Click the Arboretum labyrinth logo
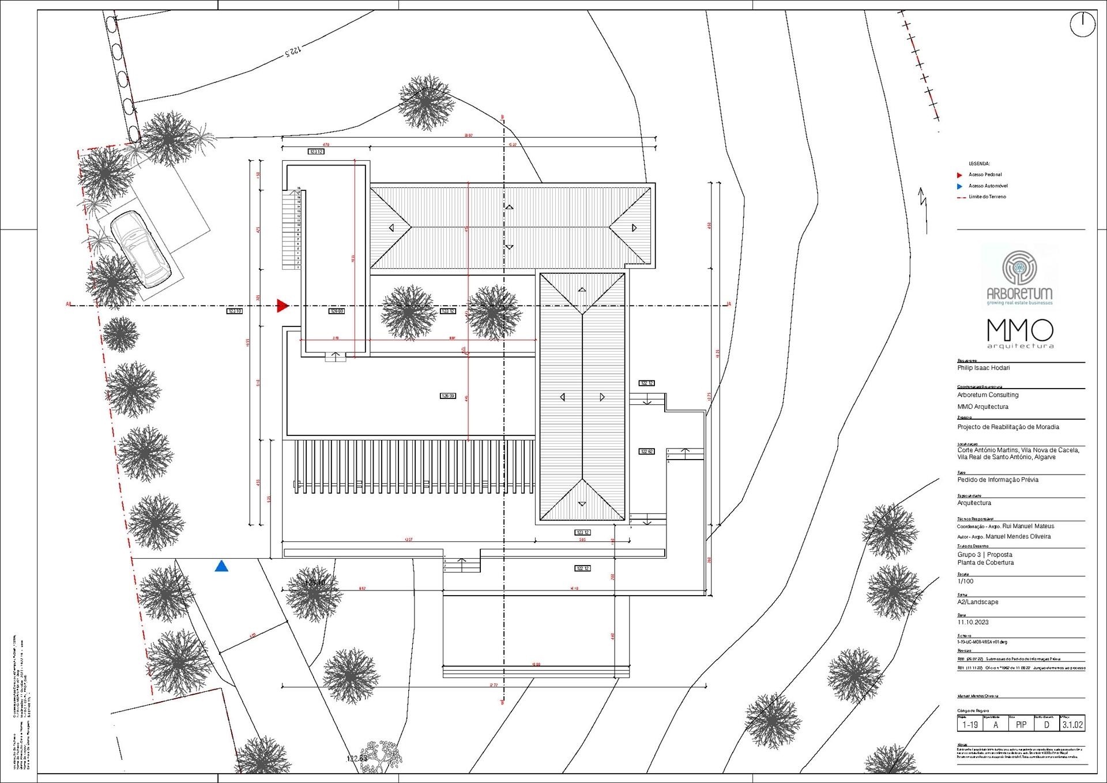Viewport: 1107px width, 783px height. (x=1019, y=268)
